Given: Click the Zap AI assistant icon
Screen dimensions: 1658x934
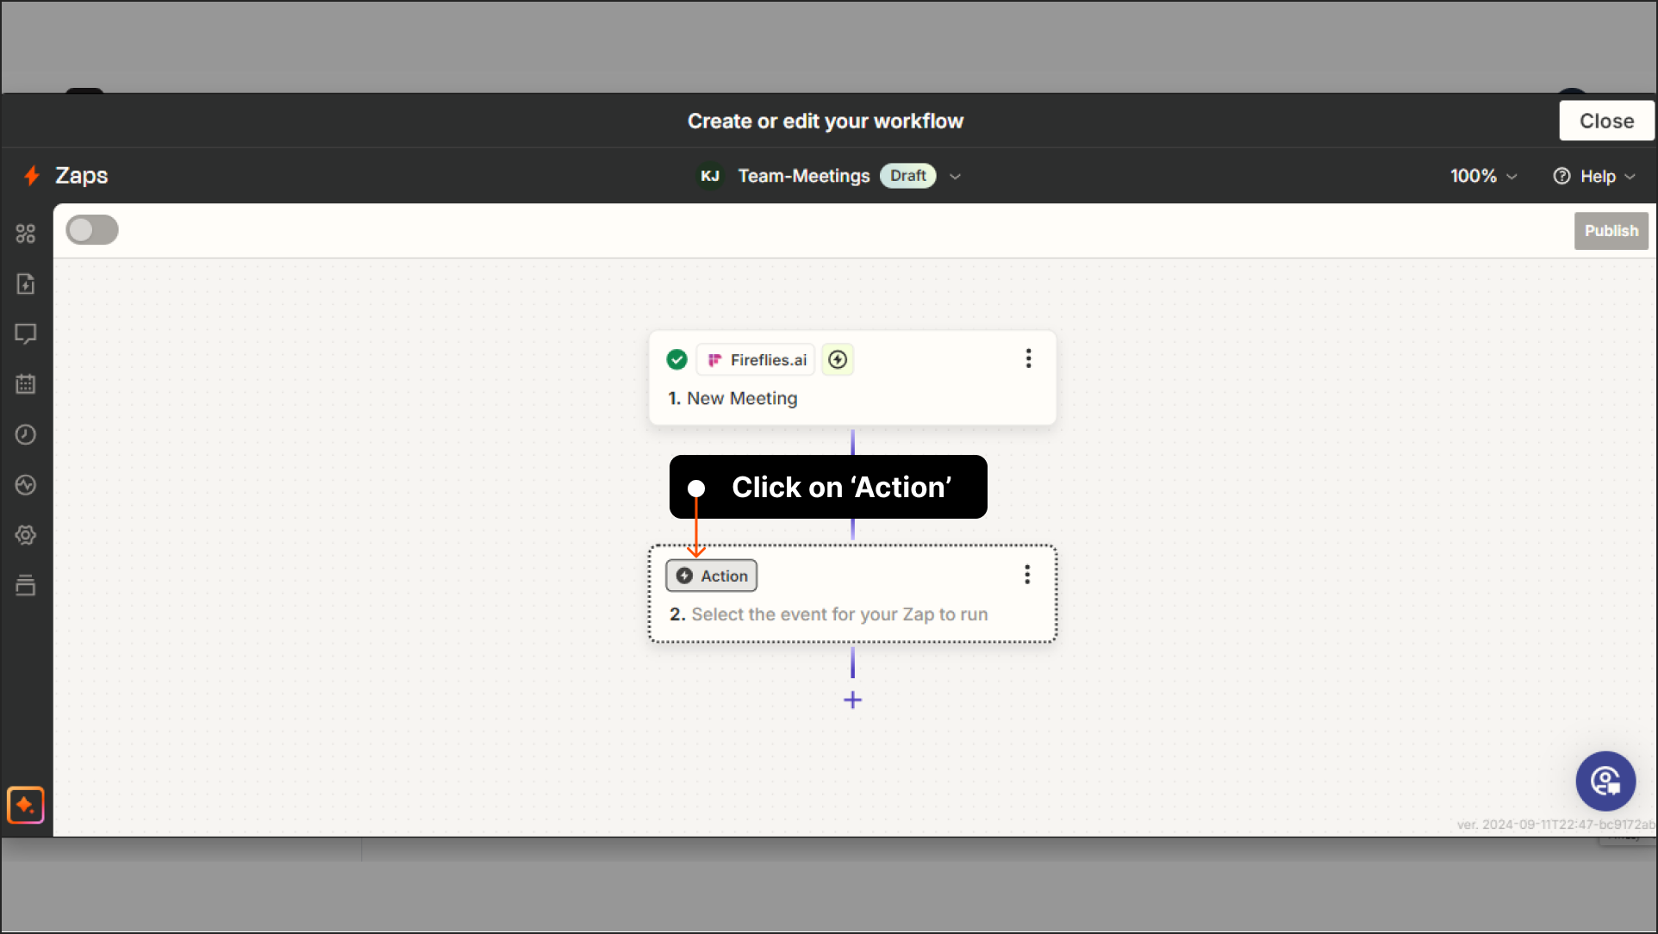Looking at the screenshot, I should [26, 806].
